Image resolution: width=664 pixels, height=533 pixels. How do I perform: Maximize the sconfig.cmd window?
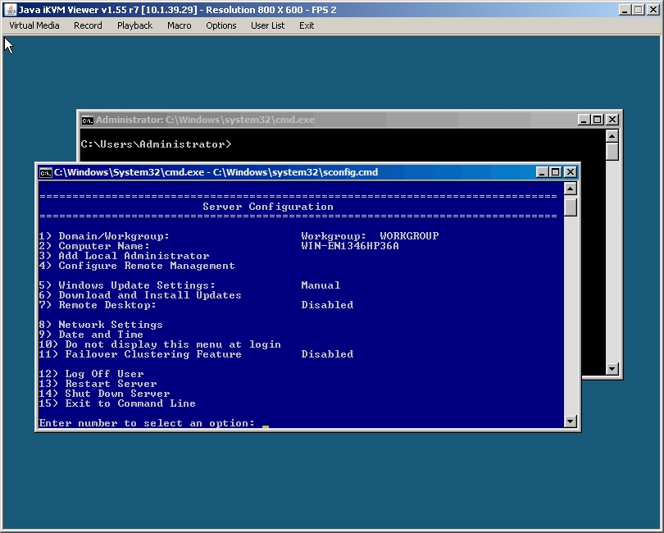point(556,172)
